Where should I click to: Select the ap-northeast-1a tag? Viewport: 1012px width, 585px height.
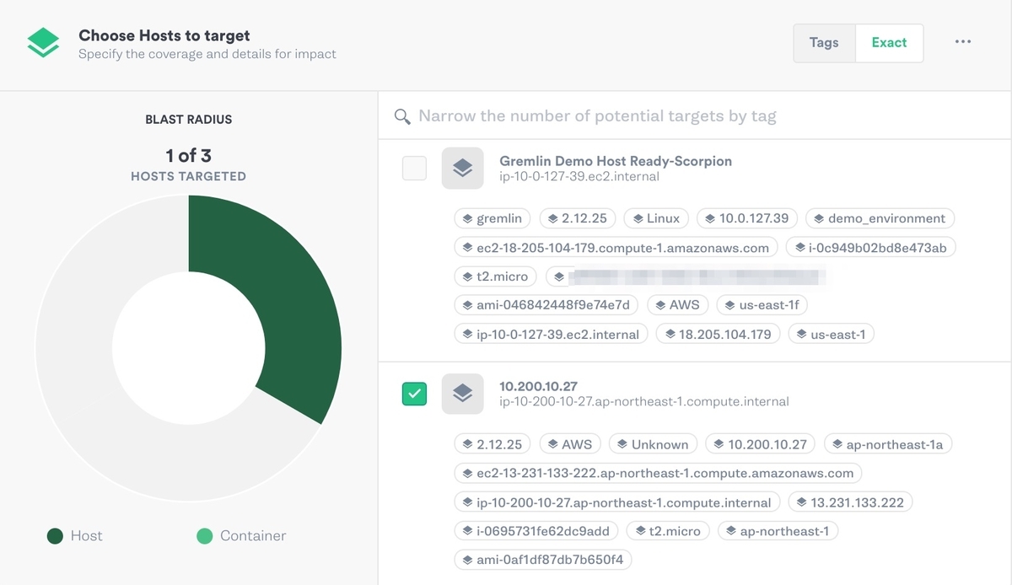pyautogui.click(x=888, y=444)
